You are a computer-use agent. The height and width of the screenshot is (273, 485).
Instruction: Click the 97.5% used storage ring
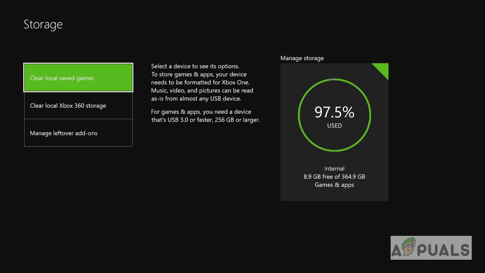[334, 115]
